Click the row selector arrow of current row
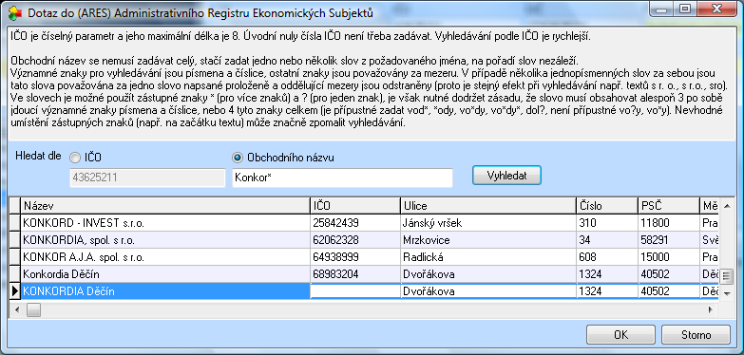 (14, 291)
